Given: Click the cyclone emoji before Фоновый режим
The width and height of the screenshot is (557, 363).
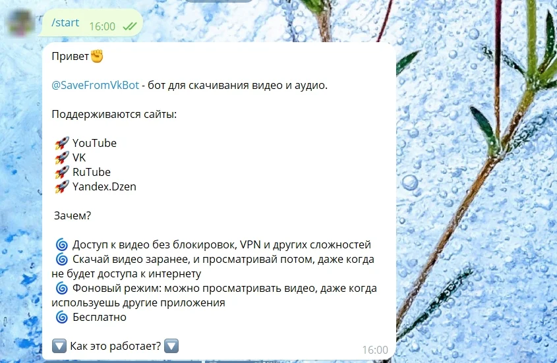Looking at the screenshot, I should coord(62,288).
